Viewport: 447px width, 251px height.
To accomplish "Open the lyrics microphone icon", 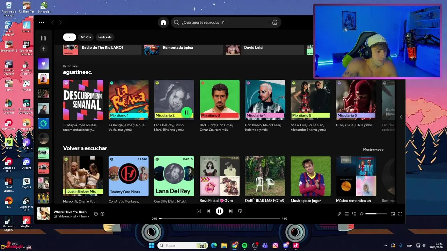I will tap(339, 214).
